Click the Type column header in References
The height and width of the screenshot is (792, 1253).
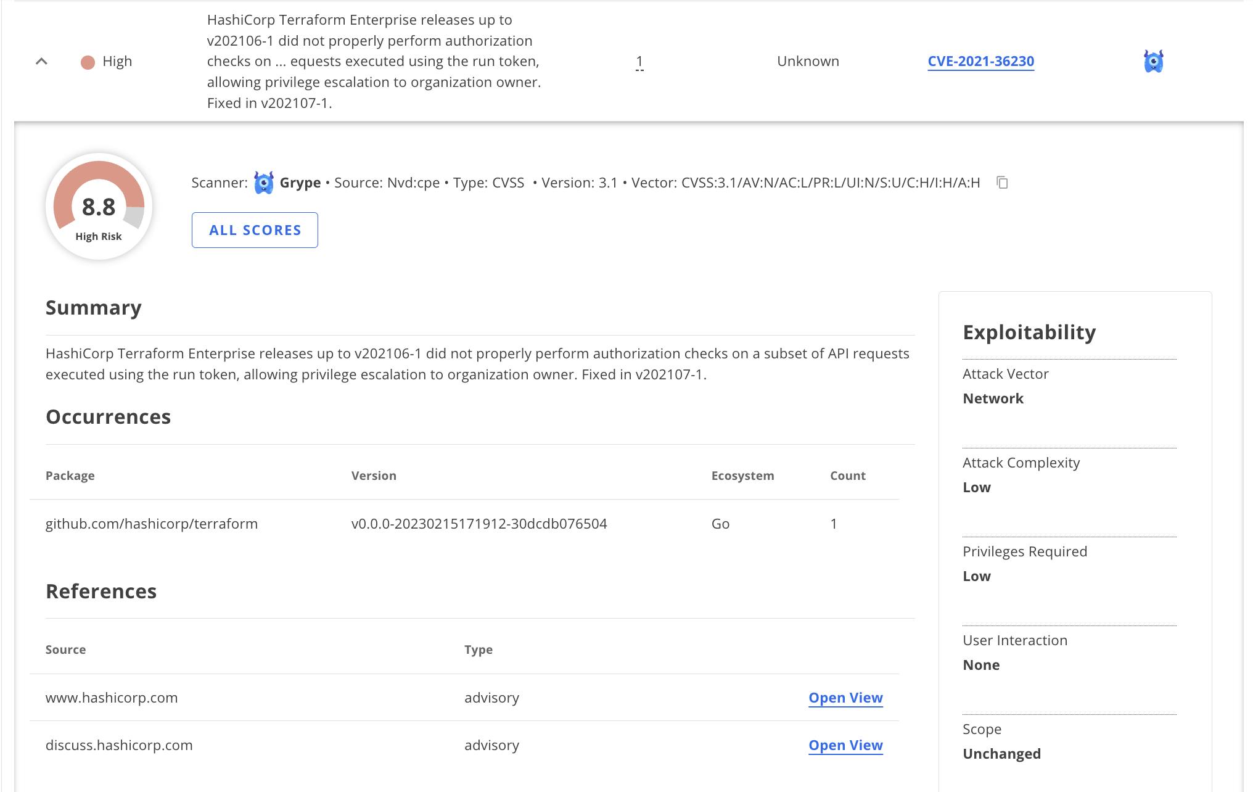pos(479,650)
